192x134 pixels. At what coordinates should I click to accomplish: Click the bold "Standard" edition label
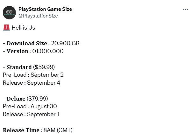19,67
